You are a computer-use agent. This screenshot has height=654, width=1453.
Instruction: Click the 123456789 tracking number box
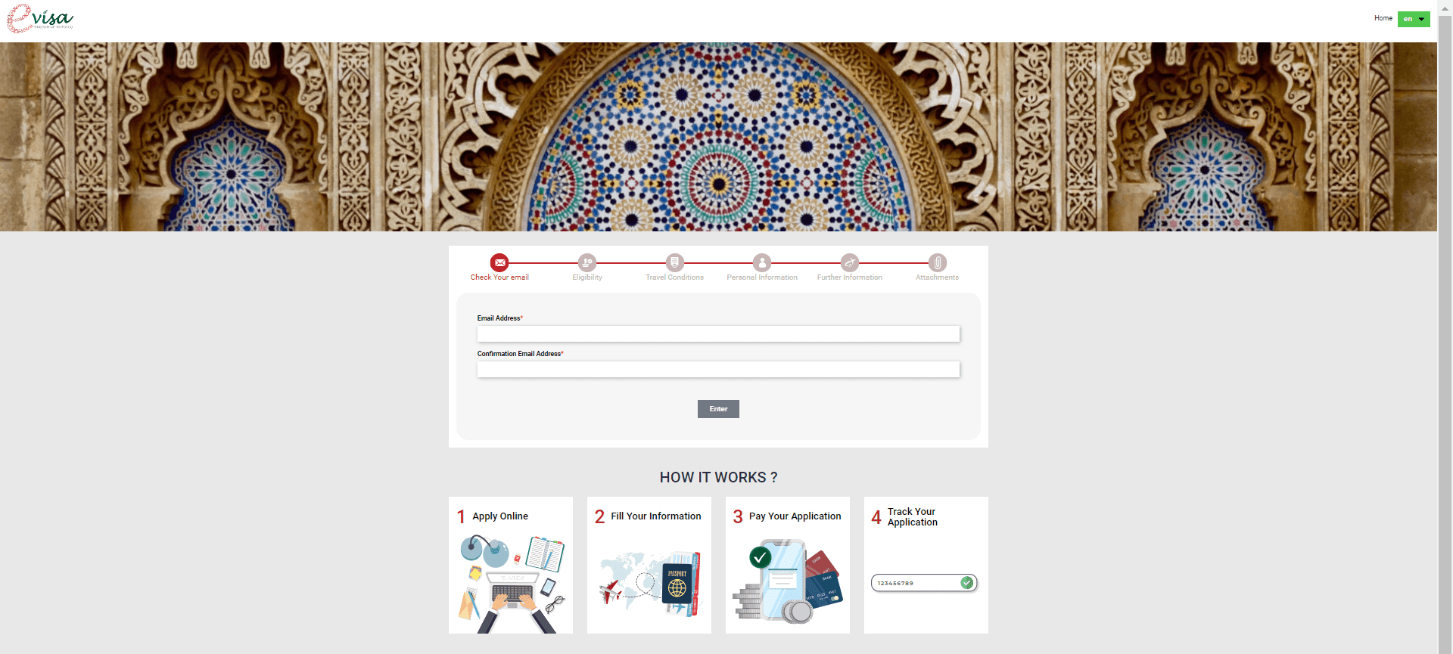pos(924,583)
